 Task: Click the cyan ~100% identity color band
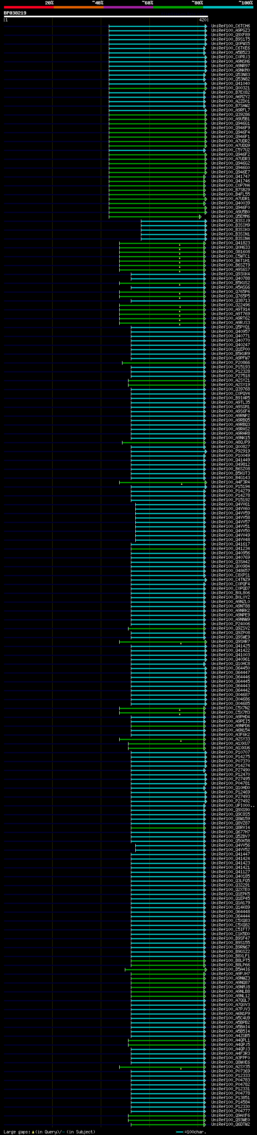click(x=228, y=7)
